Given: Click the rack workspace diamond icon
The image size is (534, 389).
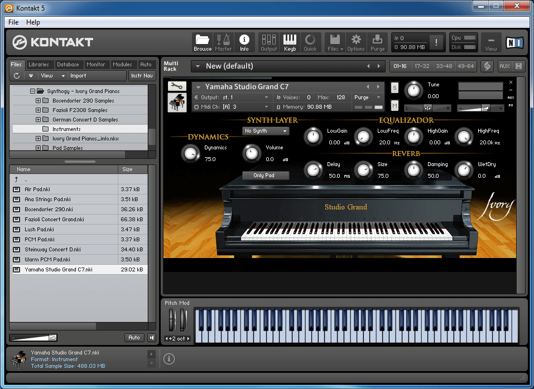Looking at the screenshot, I should click(x=487, y=66).
